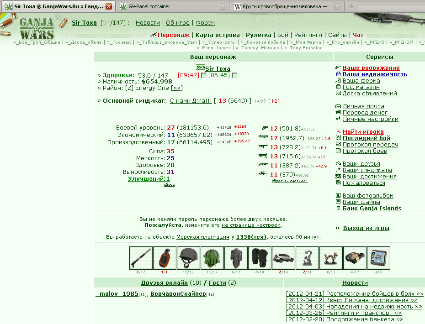
Task: Click the shotgun skill icon, level 17
Action: click(x=263, y=137)
